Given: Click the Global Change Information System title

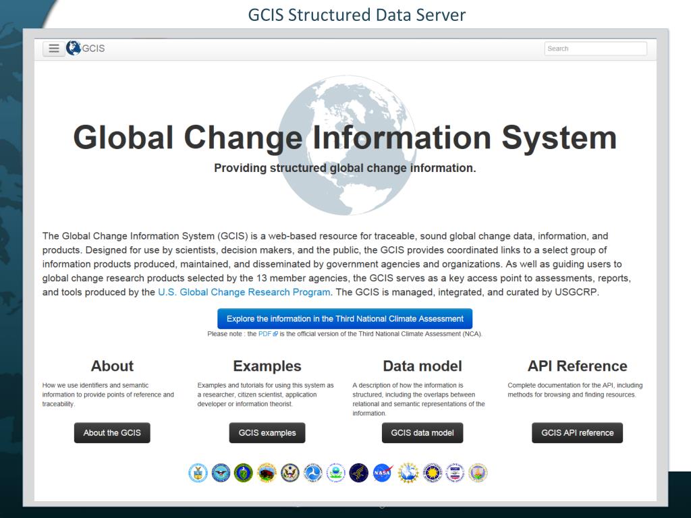Looking at the screenshot, I should pos(345,138).
